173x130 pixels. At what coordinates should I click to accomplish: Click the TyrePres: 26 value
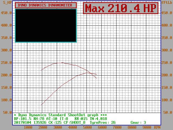click(103, 122)
